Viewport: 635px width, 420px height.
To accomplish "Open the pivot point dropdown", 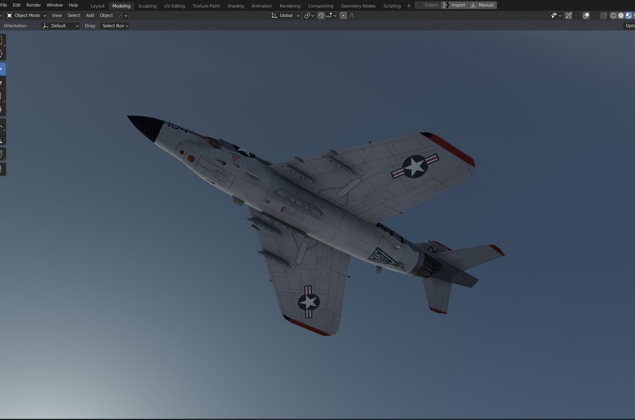I will [x=309, y=15].
